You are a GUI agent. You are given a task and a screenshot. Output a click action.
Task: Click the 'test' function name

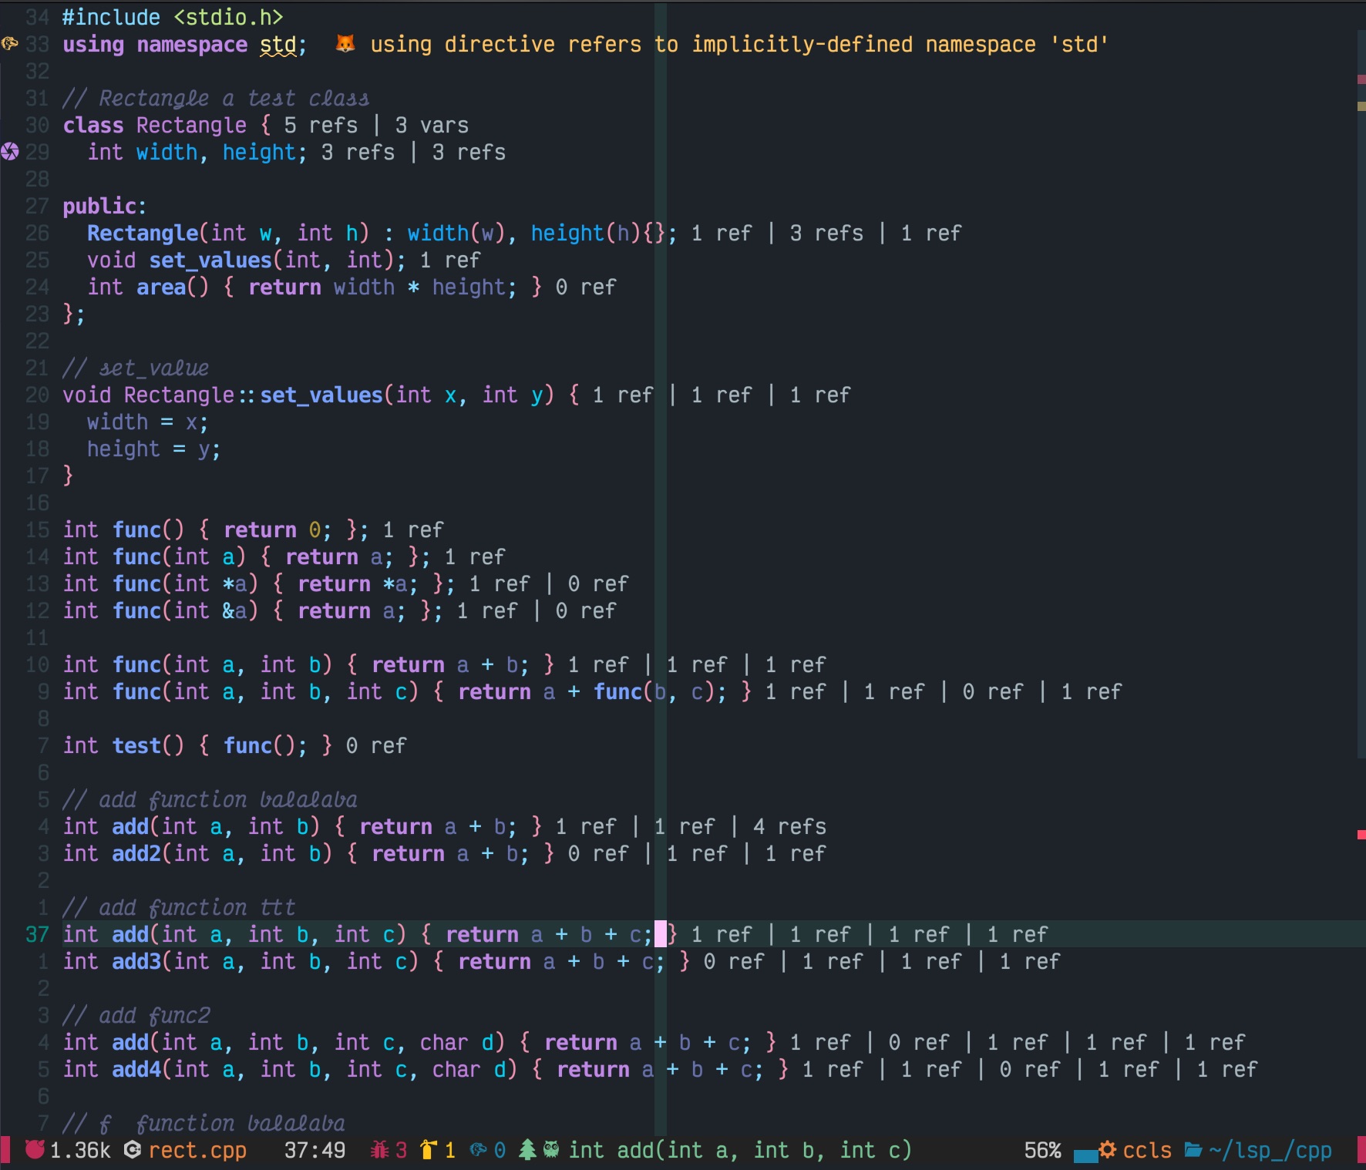click(136, 745)
